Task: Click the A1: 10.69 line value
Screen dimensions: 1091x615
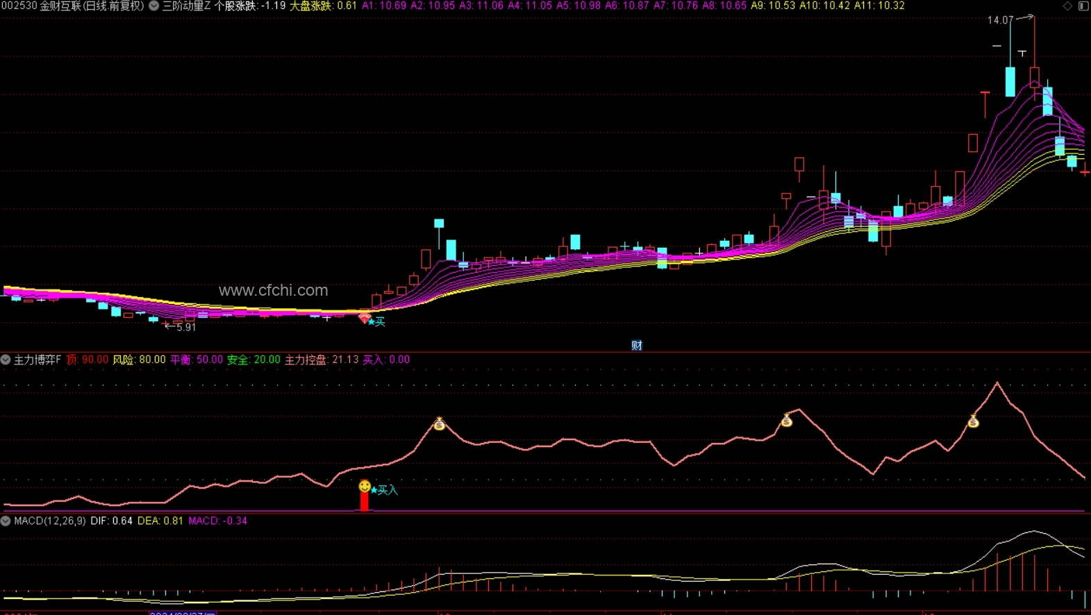Action: tap(384, 6)
